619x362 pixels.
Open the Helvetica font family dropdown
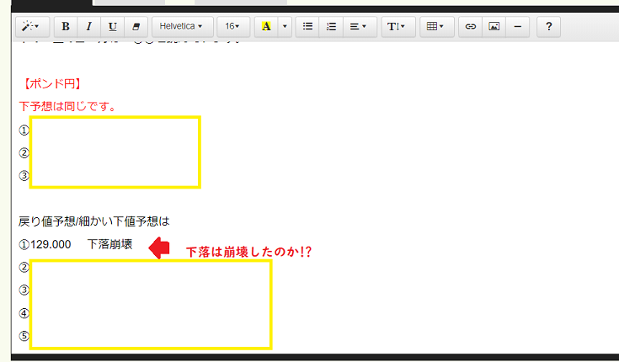pos(183,26)
